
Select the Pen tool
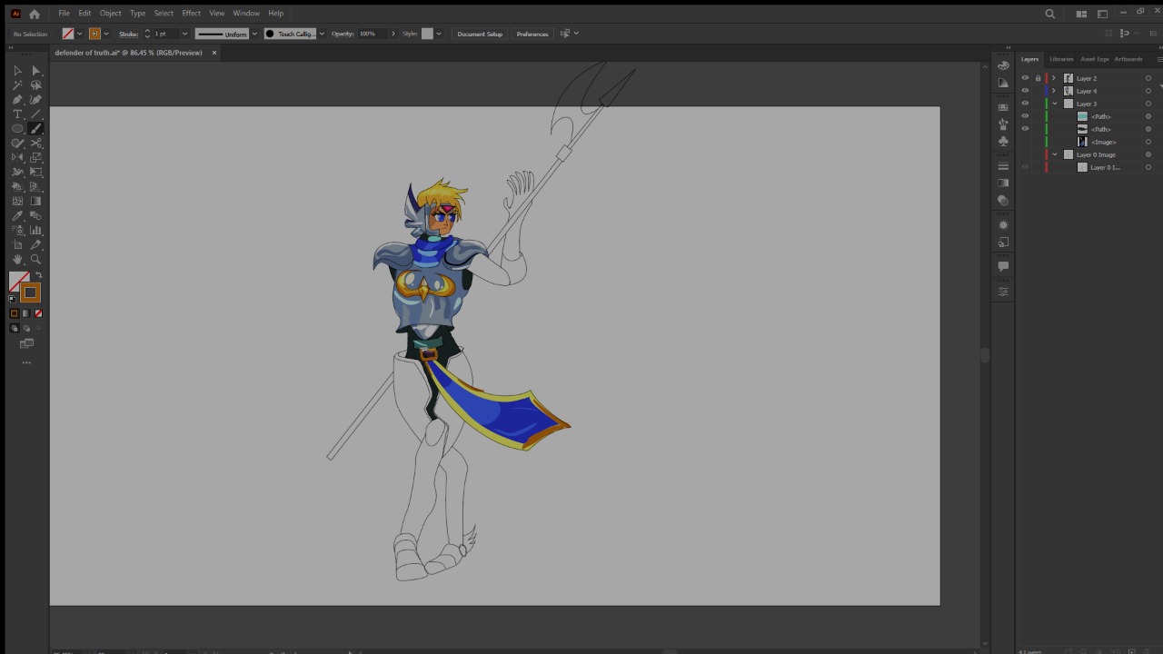(17, 100)
